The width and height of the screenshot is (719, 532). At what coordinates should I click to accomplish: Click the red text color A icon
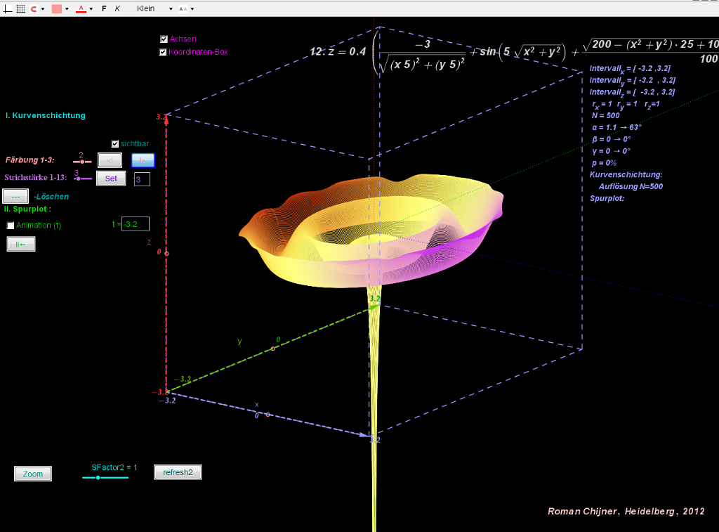(x=81, y=8)
